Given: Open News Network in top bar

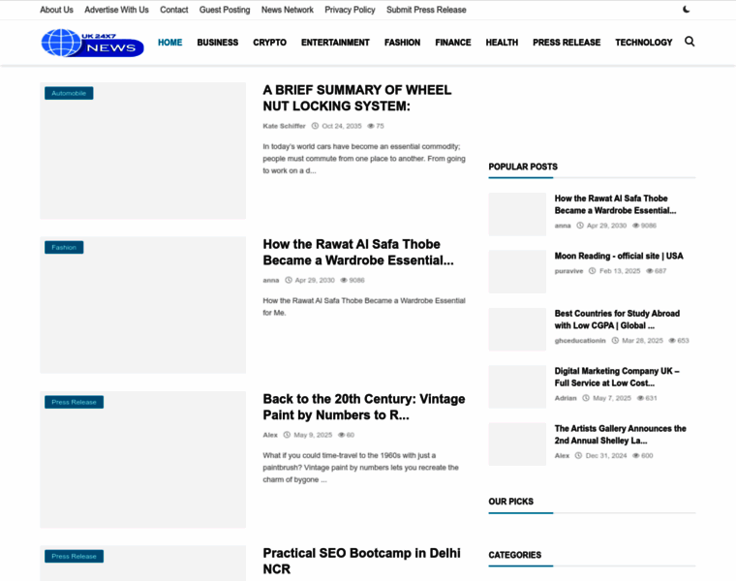Looking at the screenshot, I should 288,10.
